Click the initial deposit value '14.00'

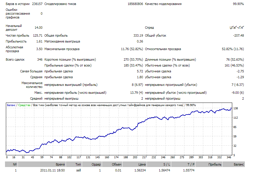click(x=38, y=28)
